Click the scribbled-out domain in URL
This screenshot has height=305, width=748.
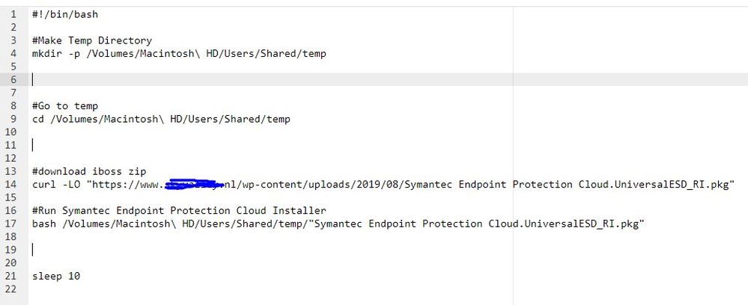(194, 185)
